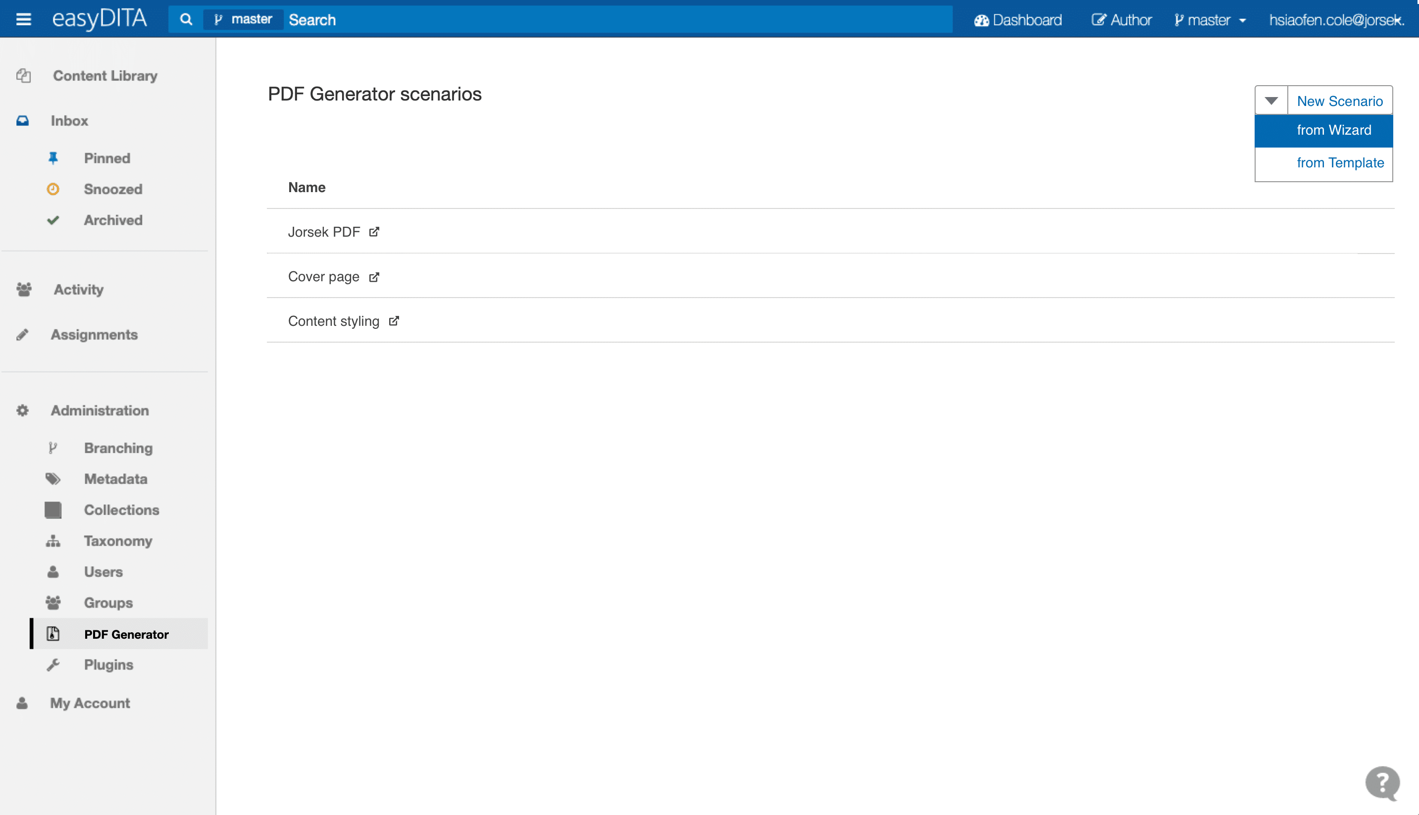
Task: Click the Administration gear icon
Action: (x=22, y=410)
